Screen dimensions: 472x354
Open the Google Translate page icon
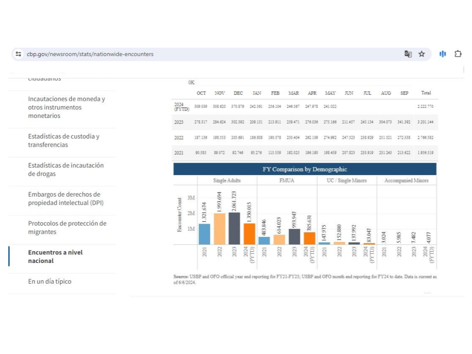[408, 54]
